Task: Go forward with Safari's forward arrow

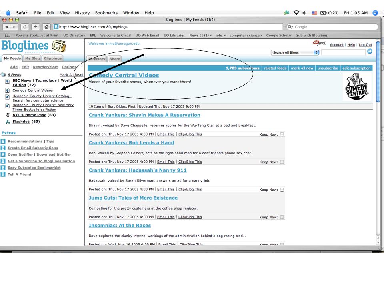Action: 14,27
